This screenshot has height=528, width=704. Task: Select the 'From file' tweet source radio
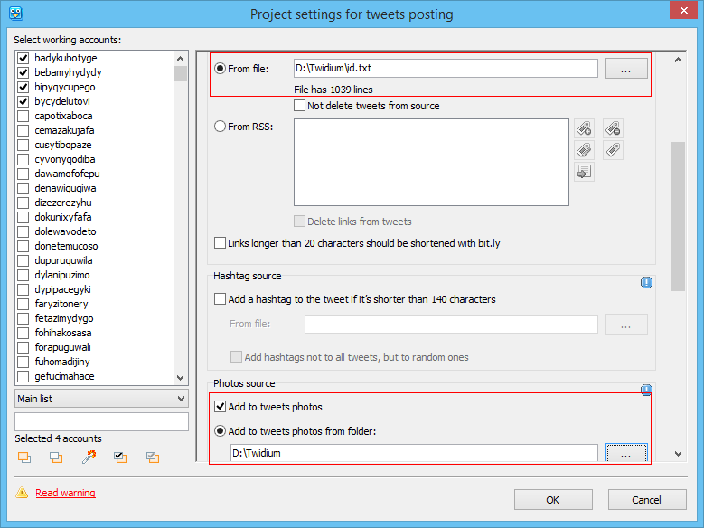[220, 69]
